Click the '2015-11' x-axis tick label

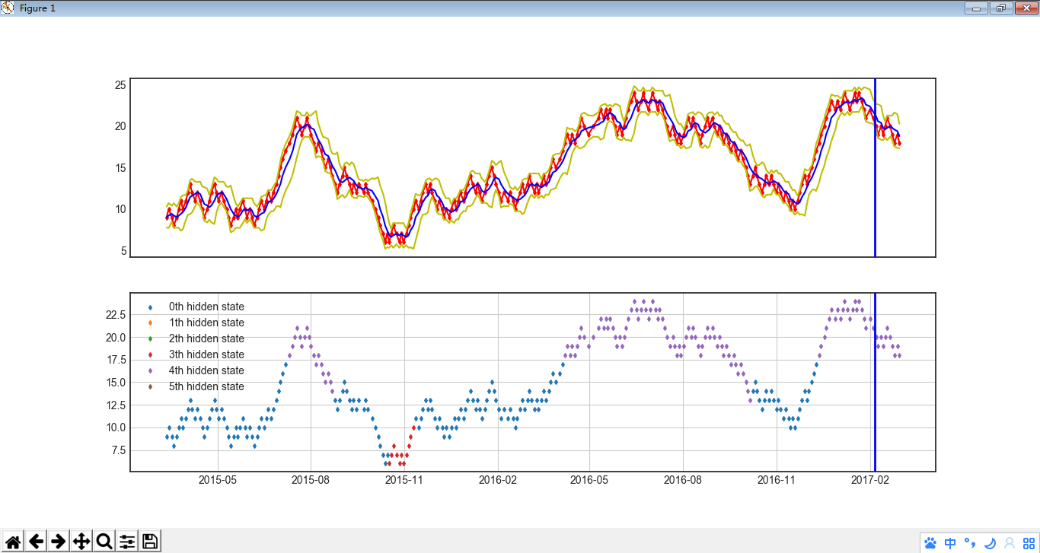(x=404, y=480)
